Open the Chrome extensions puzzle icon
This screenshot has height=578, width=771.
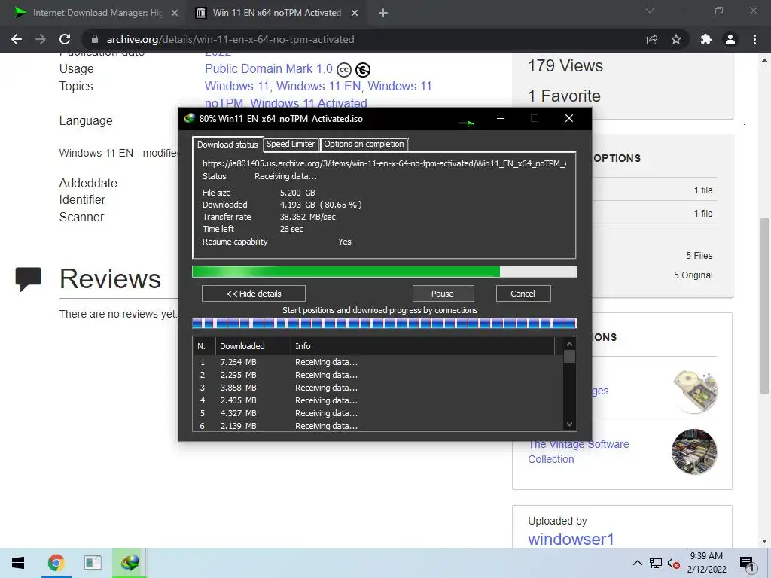coord(706,39)
